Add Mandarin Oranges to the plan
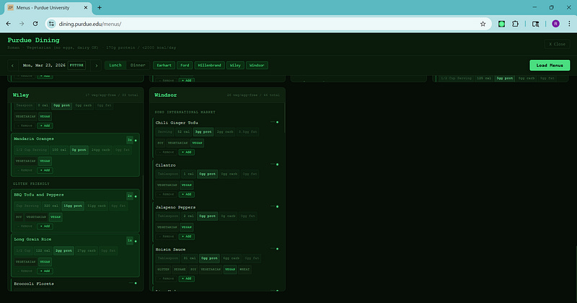Image resolution: width=577 pixels, height=303 pixels. click(45, 170)
